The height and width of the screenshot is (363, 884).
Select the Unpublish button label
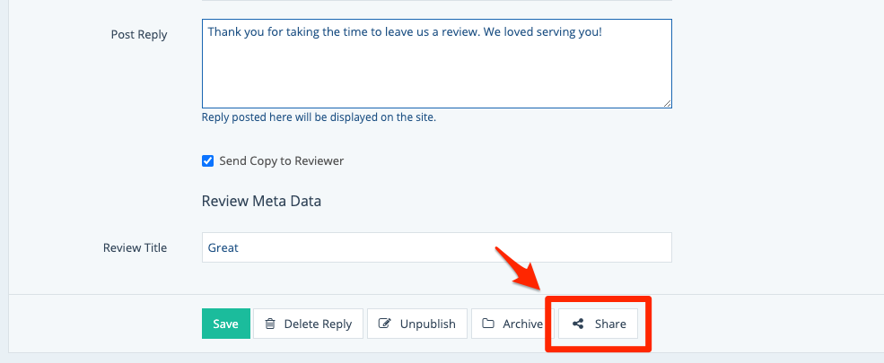pyautogui.click(x=427, y=324)
